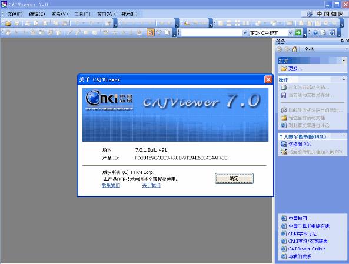
Task: Collapse the 打开 section in task pane
Action: (344, 61)
